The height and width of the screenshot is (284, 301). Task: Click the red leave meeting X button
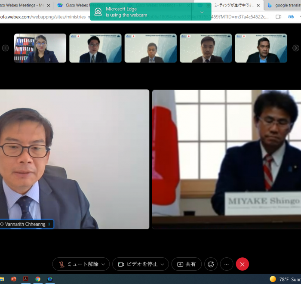click(242, 264)
